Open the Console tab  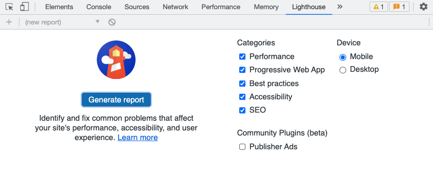(x=99, y=7)
